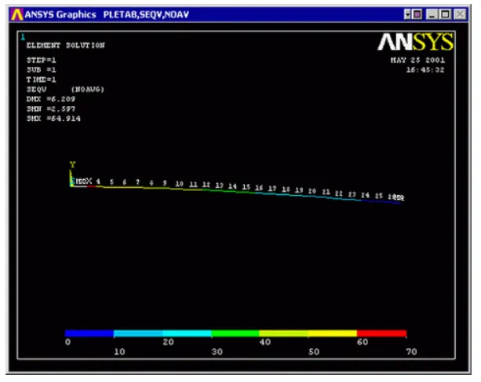The image size is (481, 382).
Task: Click the yellow Y axis label
Action: (x=72, y=165)
